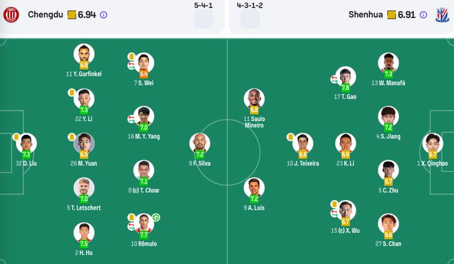The image size is (454, 264).
Task: Click substitution icon next to T. Gao
Action: point(334,79)
